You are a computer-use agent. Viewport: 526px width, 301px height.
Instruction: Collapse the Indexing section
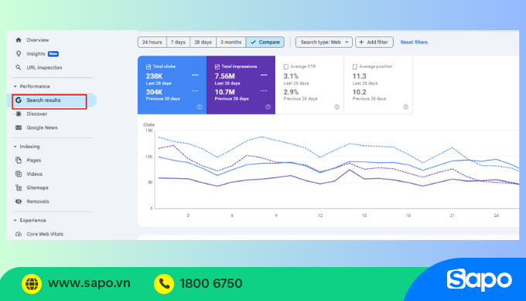pyautogui.click(x=15, y=147)
